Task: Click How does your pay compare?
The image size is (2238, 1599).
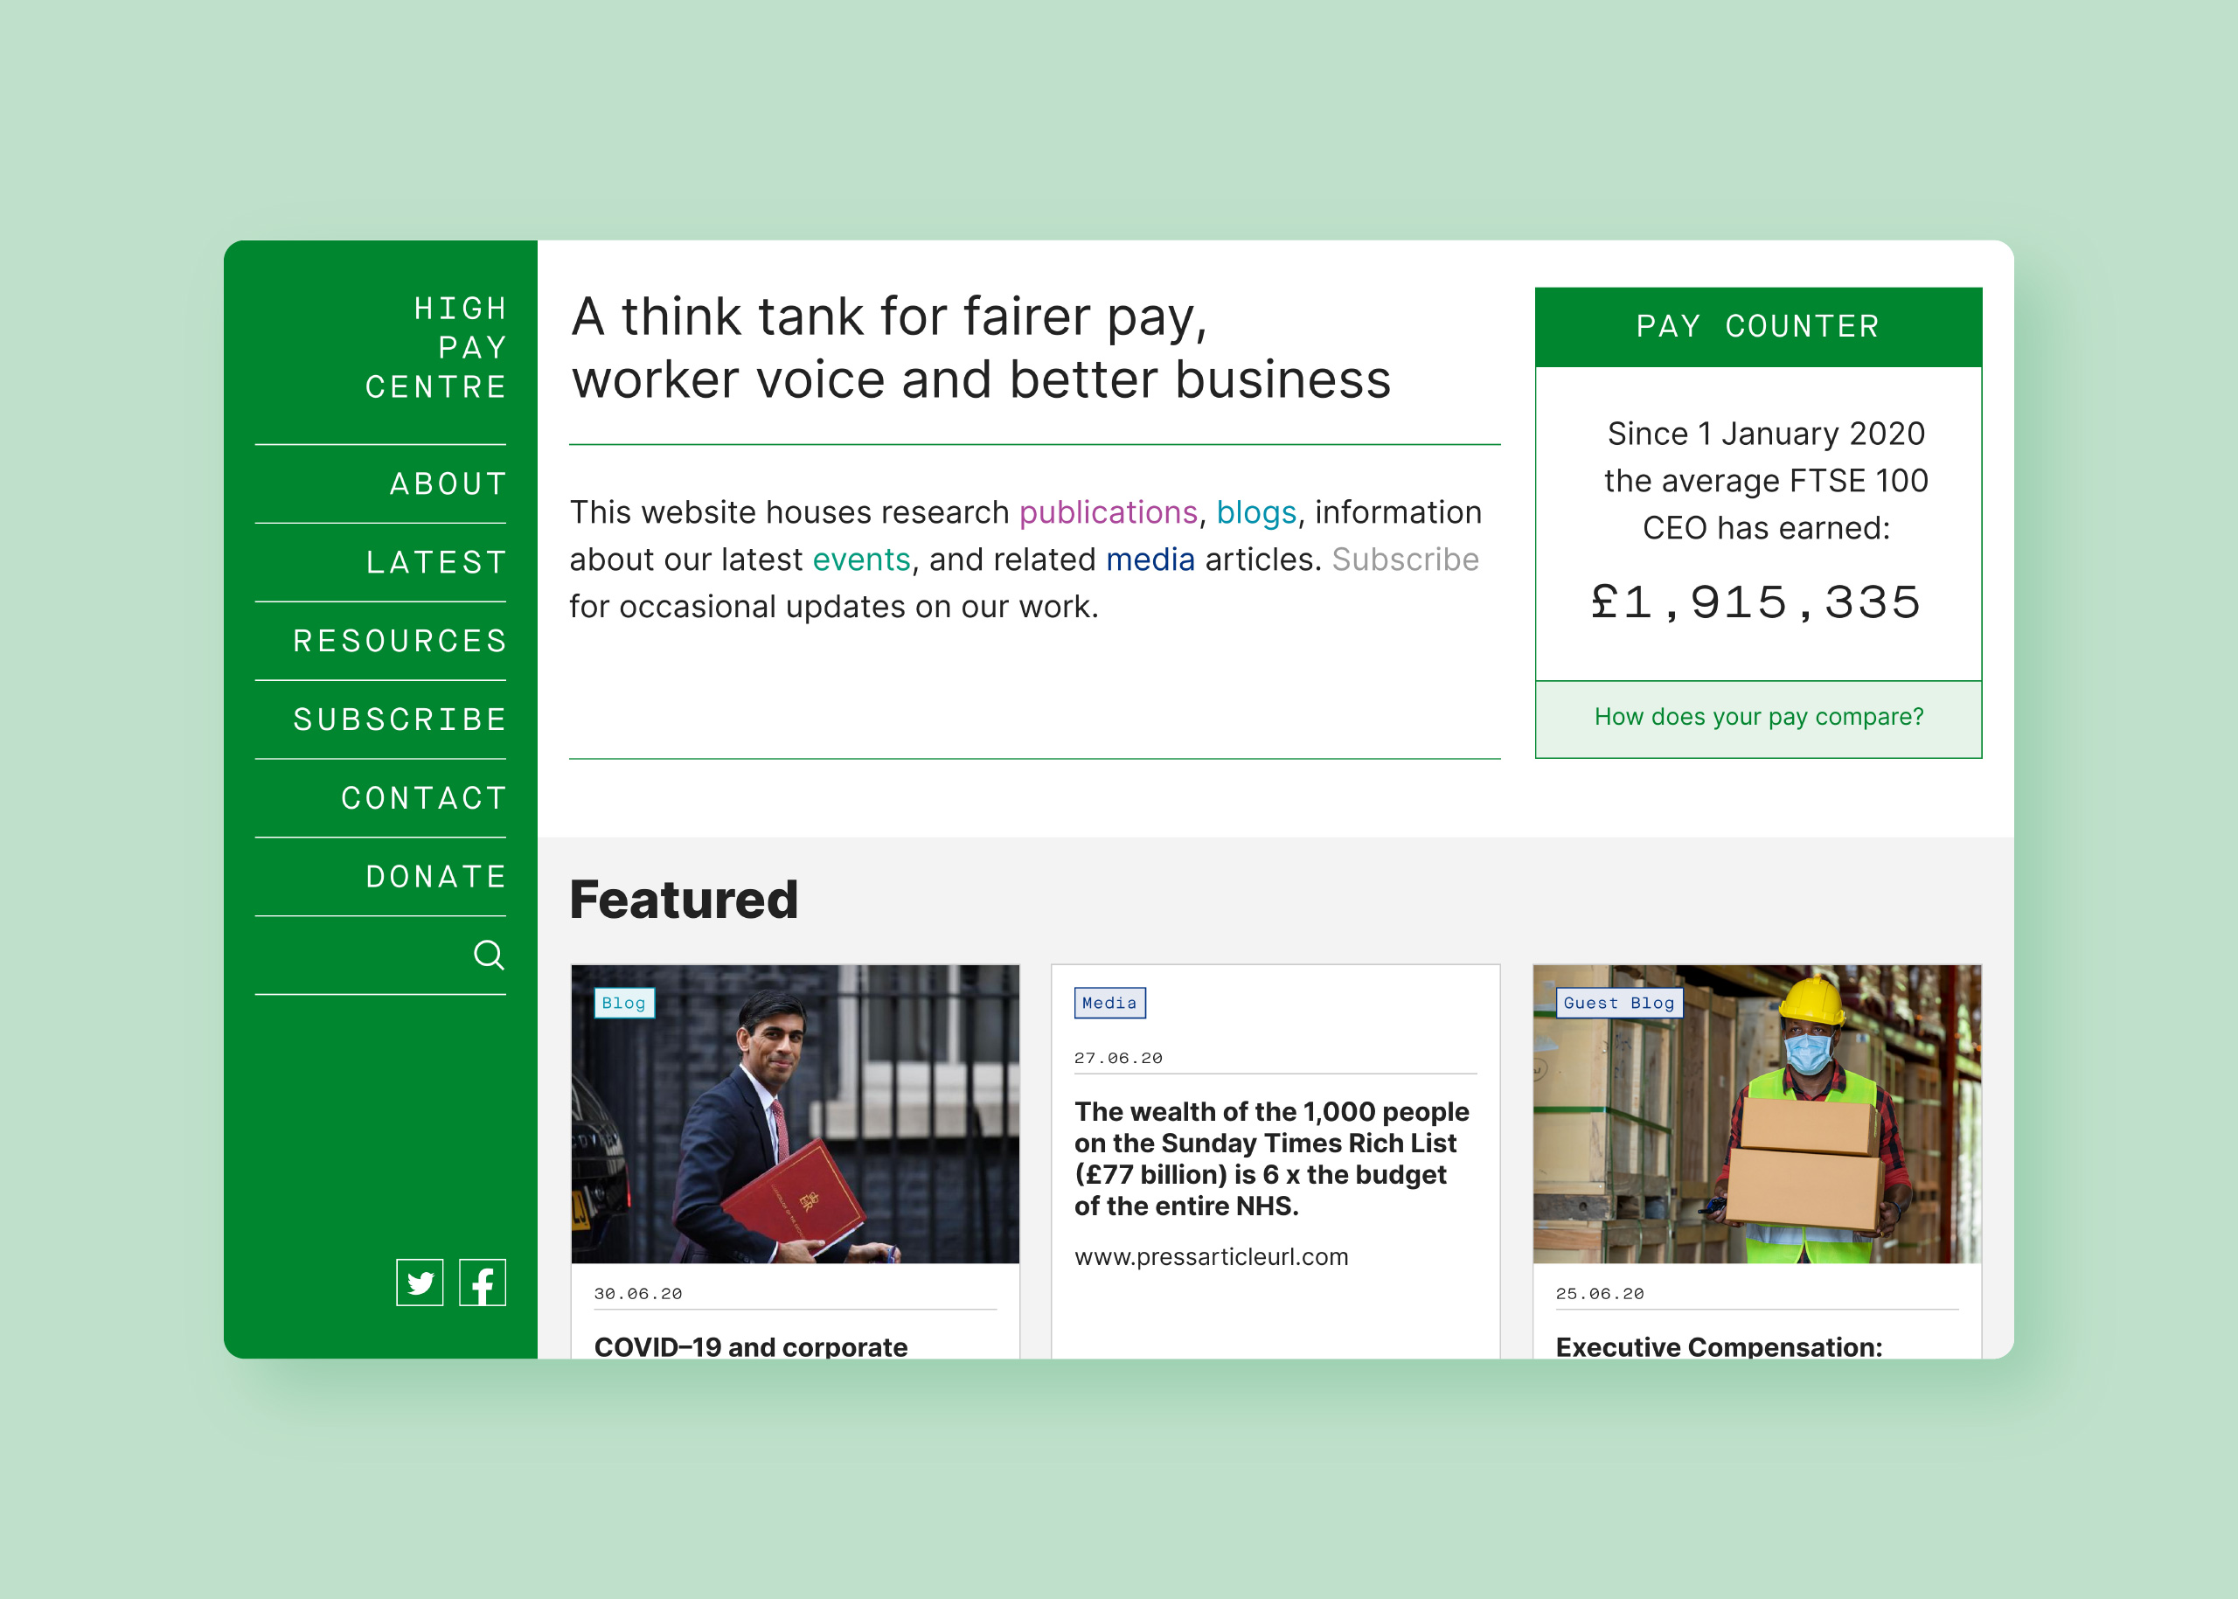Action: click(x=1759, y=718)
